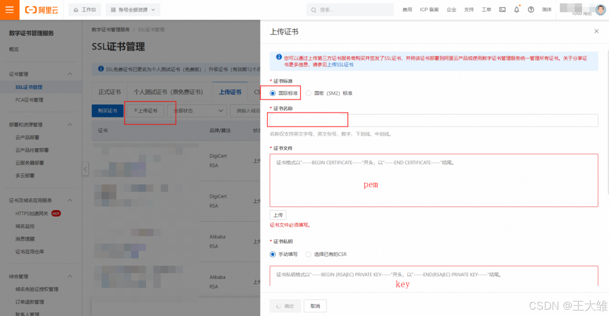609x316 pixels.
Task: Click the 品牌/算法 column header
Action: (x=220, y=130)
